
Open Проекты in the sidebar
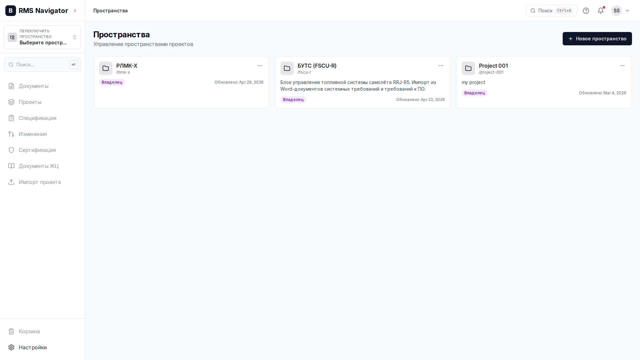tap(42, 102)
